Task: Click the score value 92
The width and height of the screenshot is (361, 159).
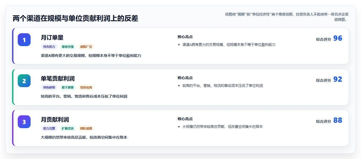Action: pos(338,79)
